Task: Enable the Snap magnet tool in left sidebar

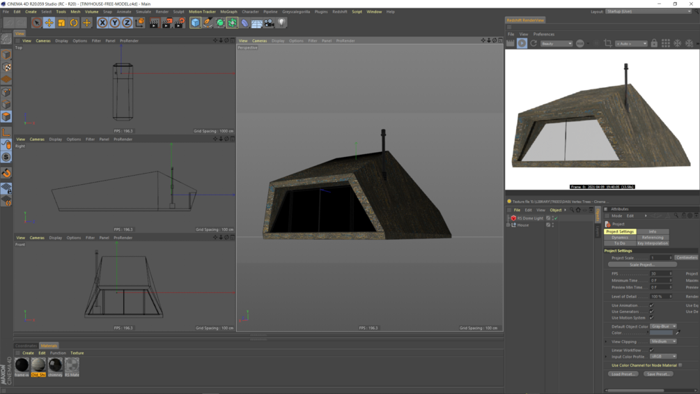Action: pyautogui.click(x=6, y=173)
